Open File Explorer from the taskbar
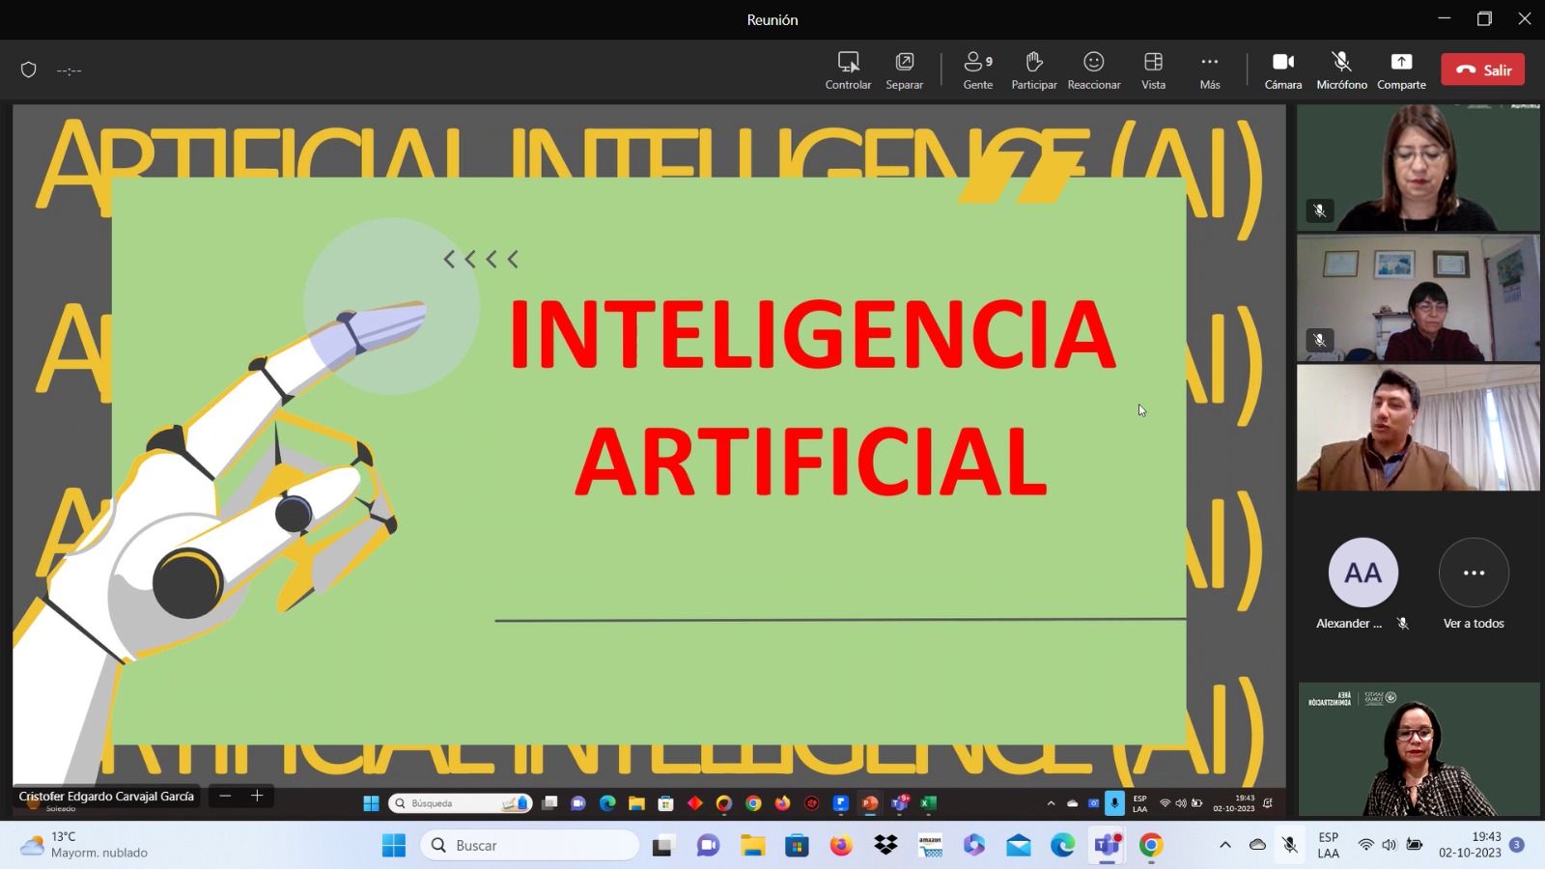Screen dimensions: 1545x869 [752, 846]
